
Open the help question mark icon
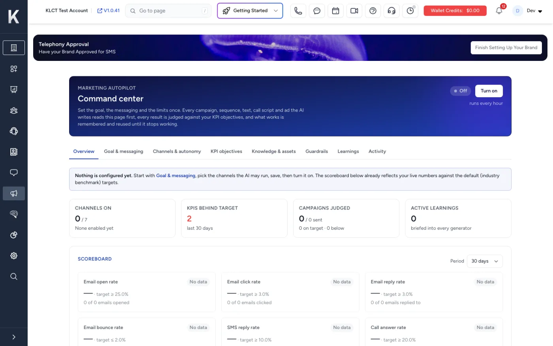(x=373, y=11)
